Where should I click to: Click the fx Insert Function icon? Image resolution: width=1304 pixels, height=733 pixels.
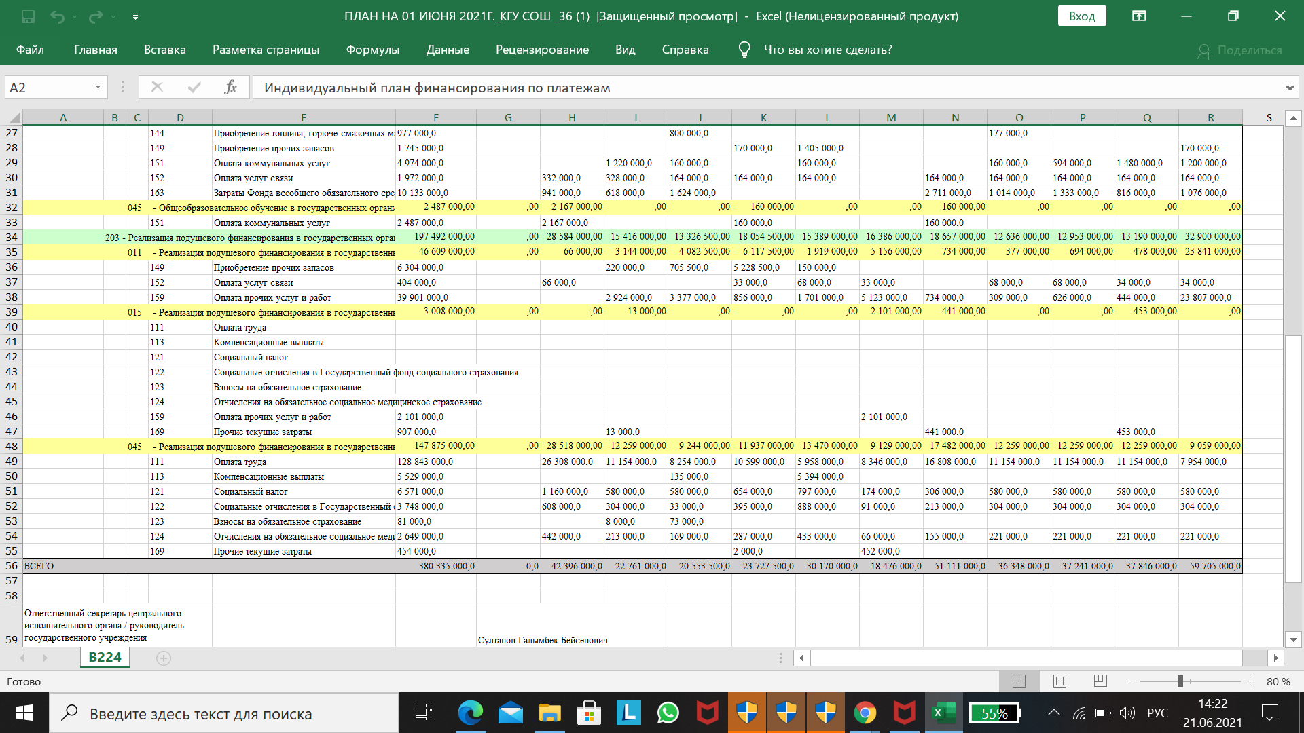point(231,87)
